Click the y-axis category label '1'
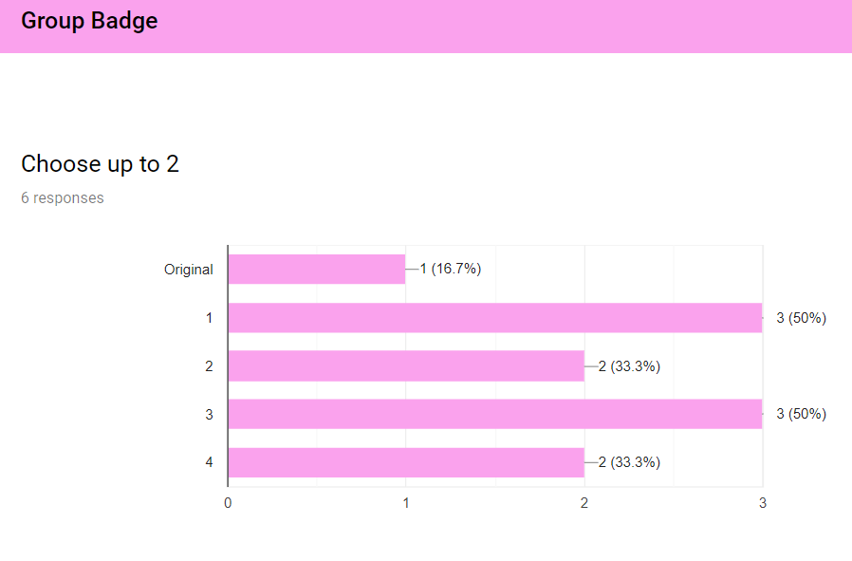The image size is (852, 561). [x=209, y=318]
